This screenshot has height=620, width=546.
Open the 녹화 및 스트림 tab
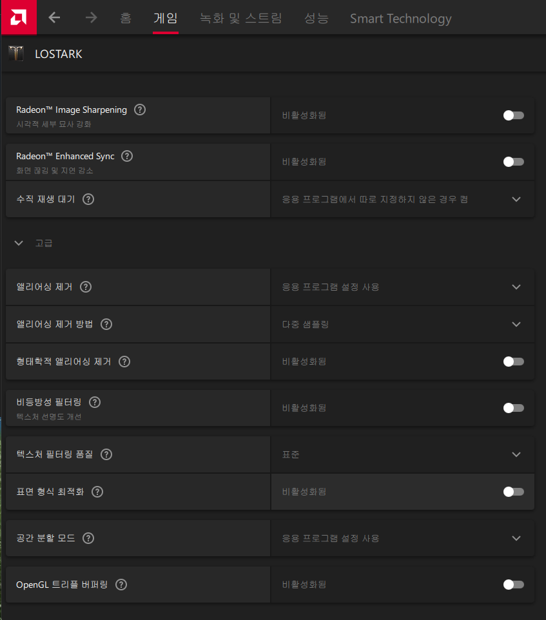(240, 18)
